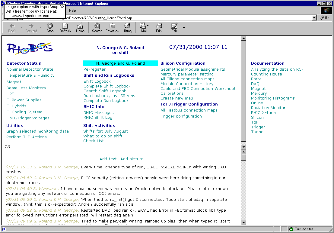334x233 pixels.
Task: Open All Fastbus connection maps link
Action: click(x=189, y=110)
